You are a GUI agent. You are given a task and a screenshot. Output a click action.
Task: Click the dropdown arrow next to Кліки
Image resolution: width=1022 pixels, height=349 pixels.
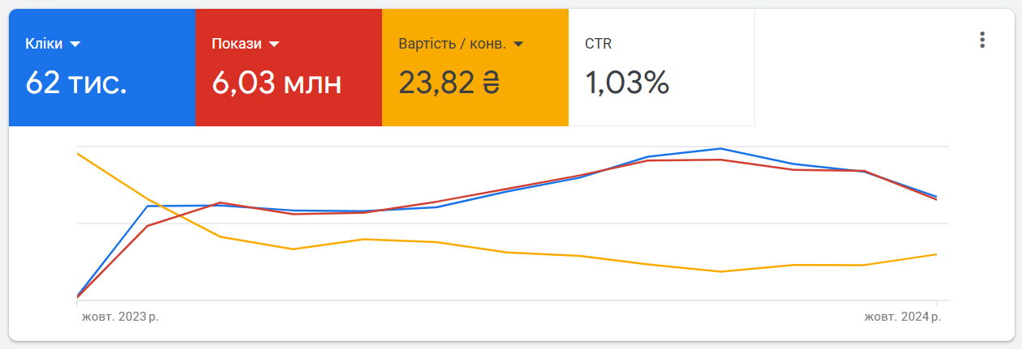coord(75,44)
